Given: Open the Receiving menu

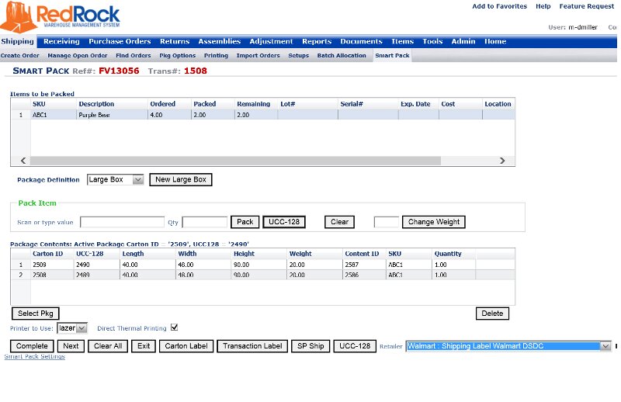Looking at the screenshot, I should tap(61, 41).
